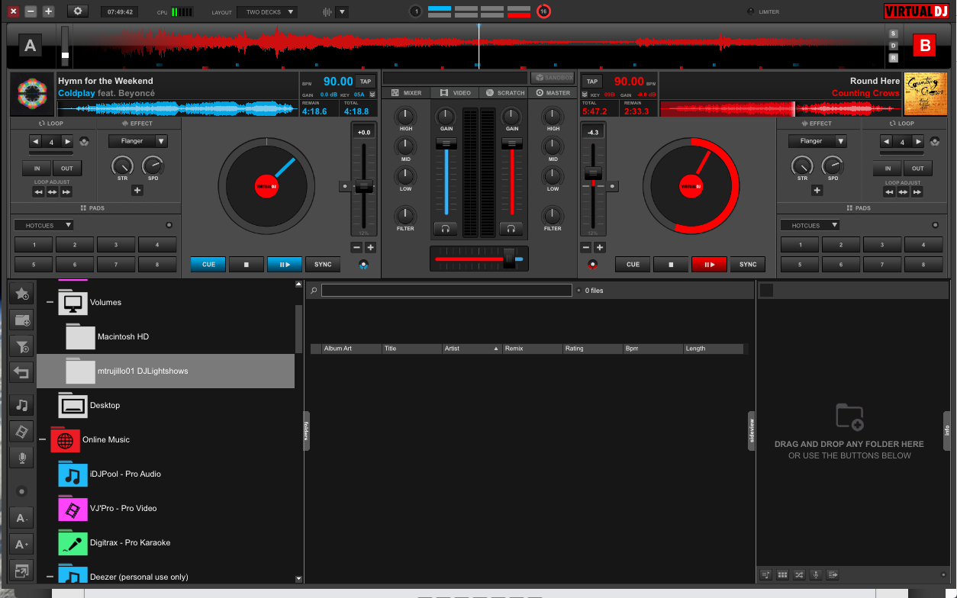Click the file search input field
957x598 pixels.
(x=446, y=291)
